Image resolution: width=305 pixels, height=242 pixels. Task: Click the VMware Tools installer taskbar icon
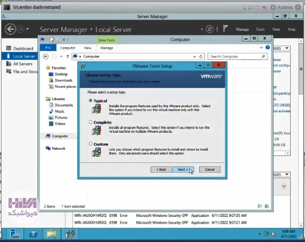[x=70, y=234]
